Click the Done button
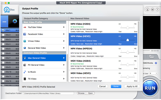Viewport: 161px width, 100px height. click(x=116, y=86)
